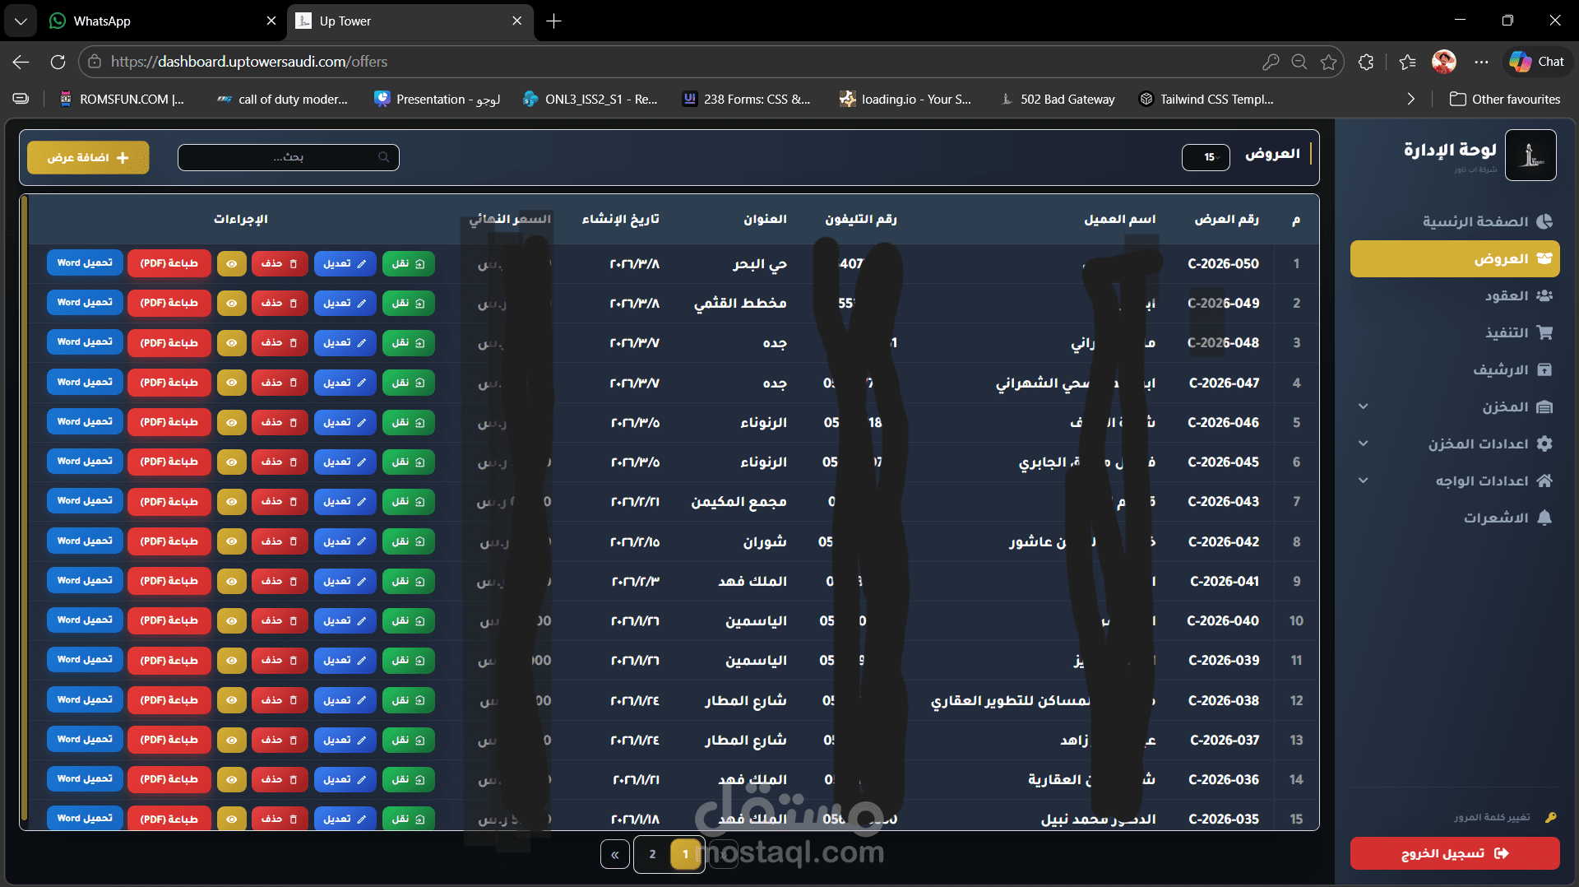View offer C-2026-040 with eye icon

(232, 620)
